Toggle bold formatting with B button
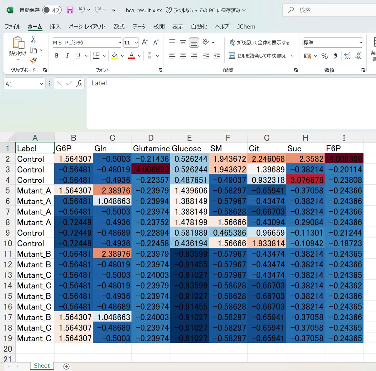The image size is (376, 371). pos(56,56)
